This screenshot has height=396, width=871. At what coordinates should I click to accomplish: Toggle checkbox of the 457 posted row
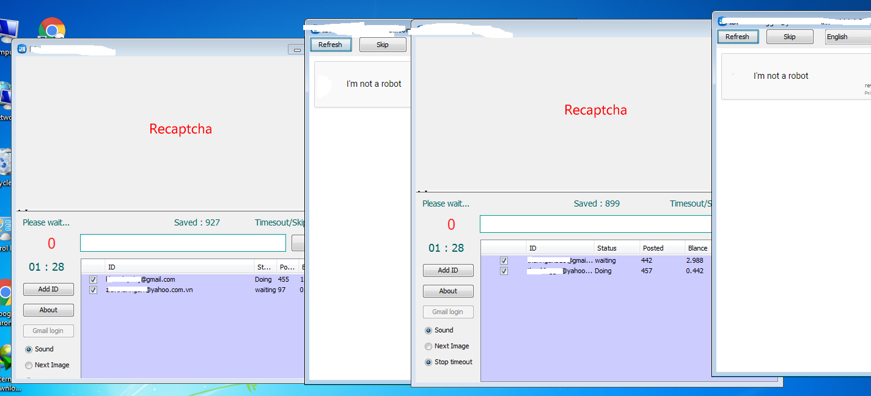(x=504, y=271)
